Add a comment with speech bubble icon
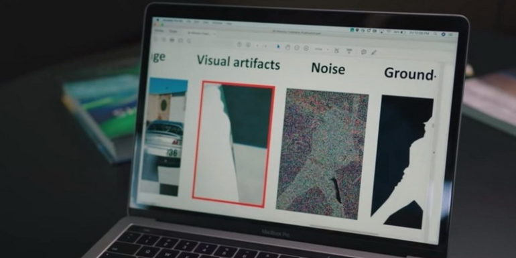This screenshot has width=516, height=258. [364, 52]
